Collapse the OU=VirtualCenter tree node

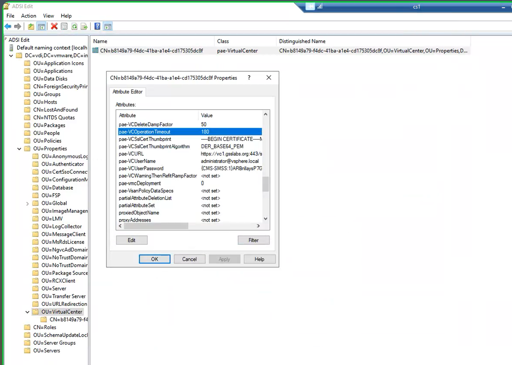[27, 312]
